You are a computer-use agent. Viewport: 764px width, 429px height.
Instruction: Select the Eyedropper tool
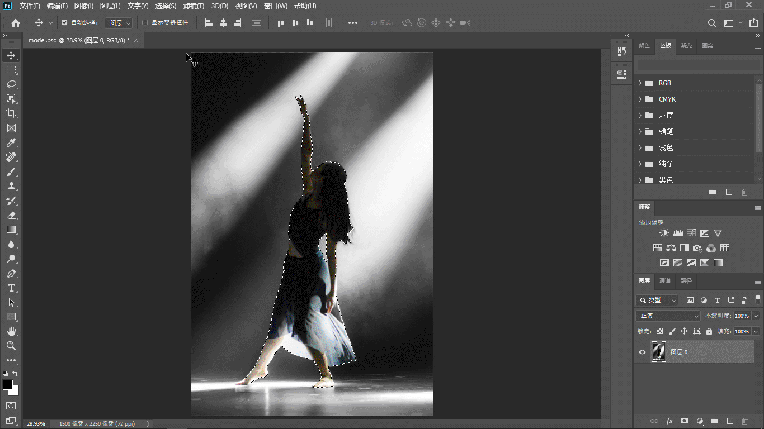(x=11, y=143)
